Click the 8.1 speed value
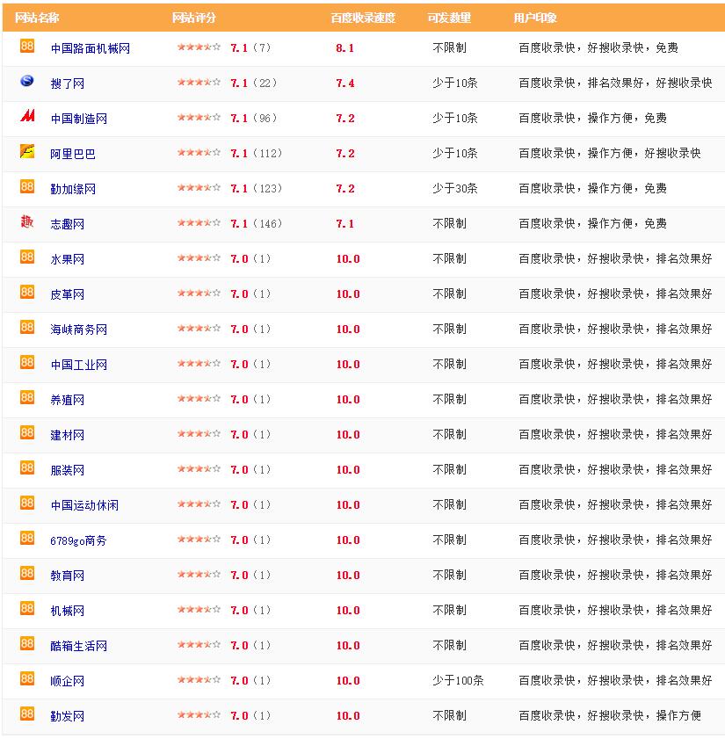This screenshot has height=739, width=725. pos(345,47)
